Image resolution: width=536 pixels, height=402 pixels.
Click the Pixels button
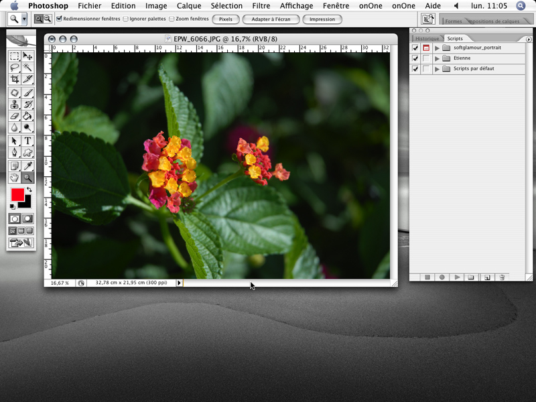click(x=226, y=19)
